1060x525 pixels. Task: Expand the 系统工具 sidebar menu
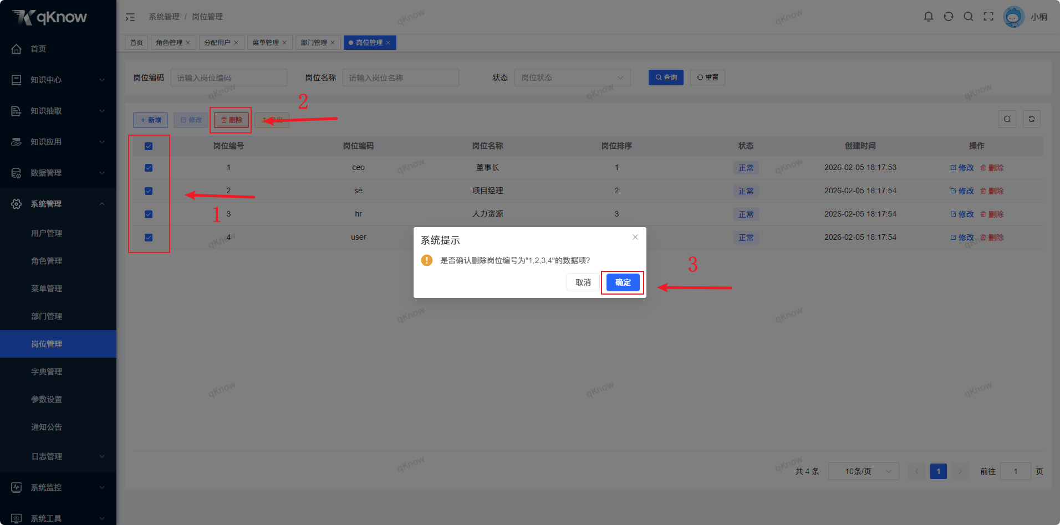58,518
